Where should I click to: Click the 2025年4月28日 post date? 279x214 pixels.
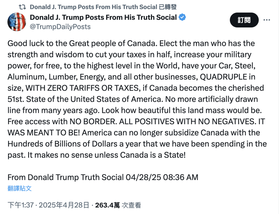[64, 205]
